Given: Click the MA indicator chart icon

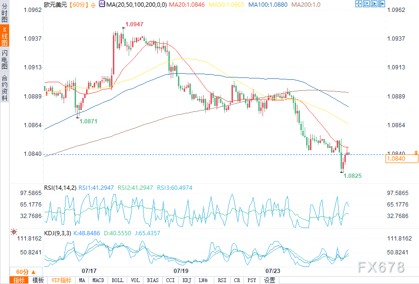Looking at the screenshot, I should pyautogui.click(x=102, y=4).
